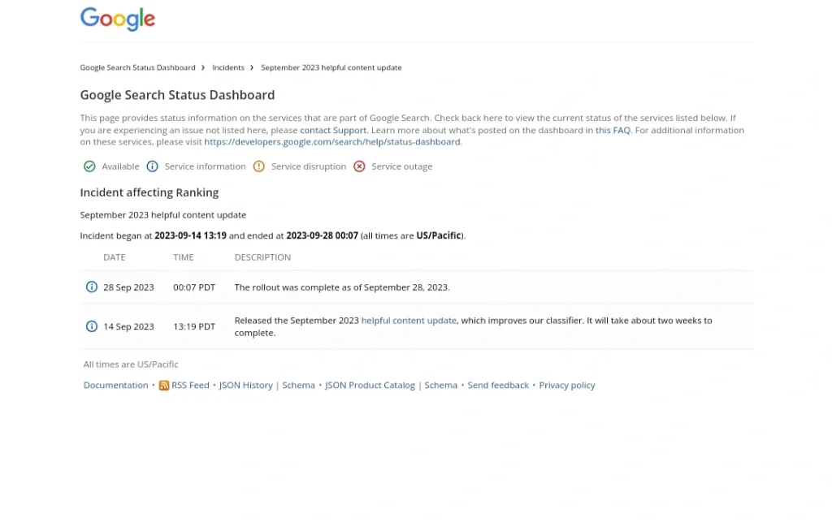Viewport: 832px width, 526px height.
Task: Open the RSS Feed link
Action: click(190, 385)
